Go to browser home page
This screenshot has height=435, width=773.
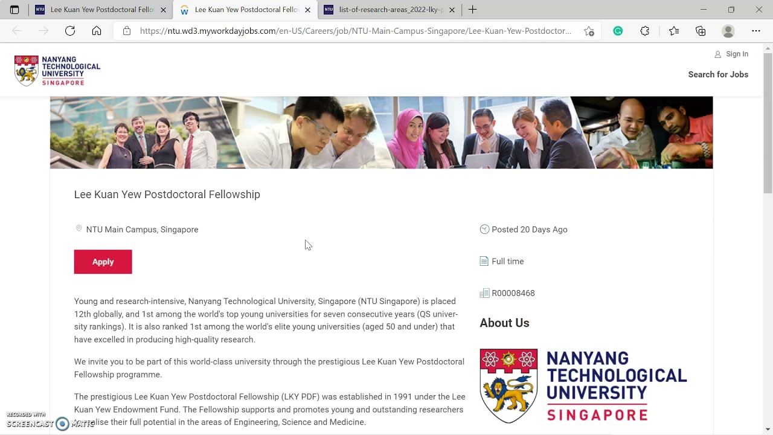tap(97, 31)
